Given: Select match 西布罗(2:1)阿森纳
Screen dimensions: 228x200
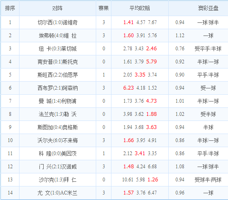Looking at the screenshot, I should click(58, 88).
